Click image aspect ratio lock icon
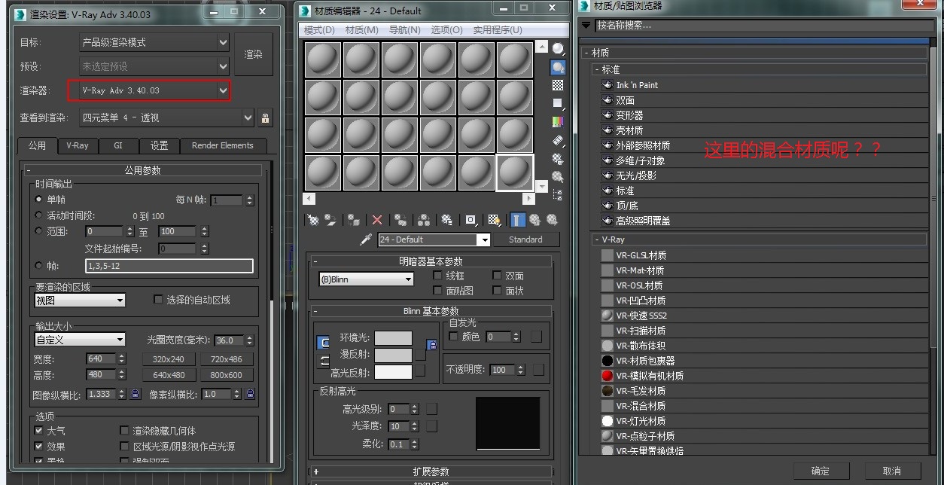The image size is (944, 485). coord(136,394)
